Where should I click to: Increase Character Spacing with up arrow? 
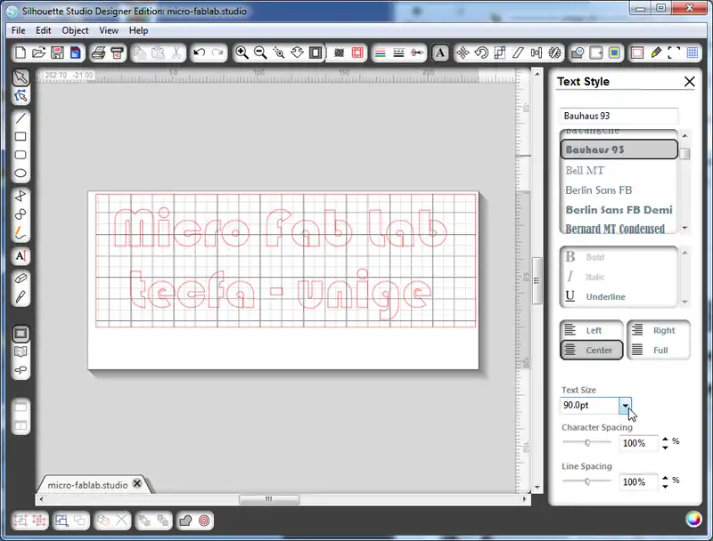tap(665, 438)
